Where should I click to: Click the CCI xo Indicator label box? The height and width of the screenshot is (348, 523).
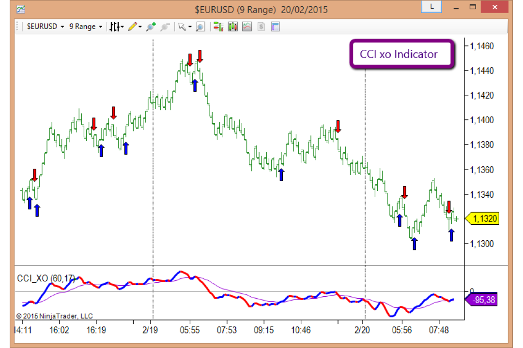[x=402, y=54]
